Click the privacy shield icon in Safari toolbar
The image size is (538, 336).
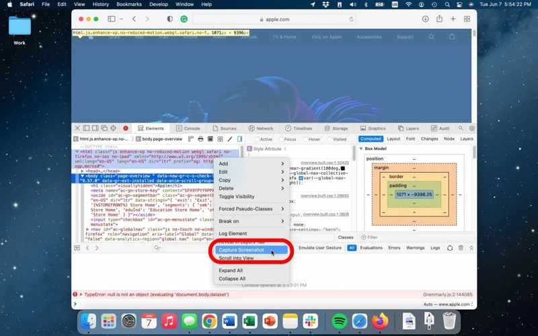pyautogui.click(x=169, y=19)
